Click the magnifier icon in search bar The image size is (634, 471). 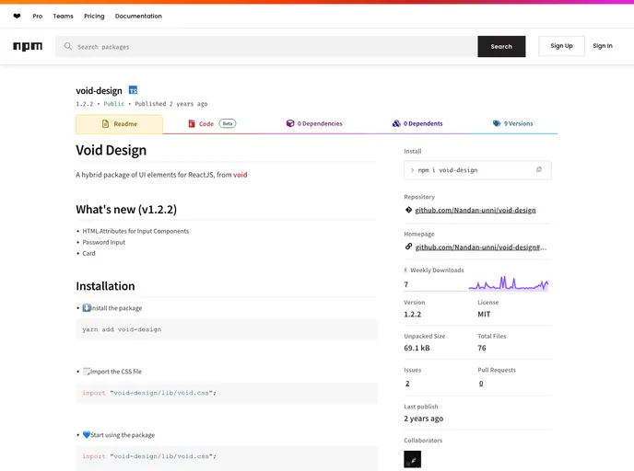tap(68, 46)
